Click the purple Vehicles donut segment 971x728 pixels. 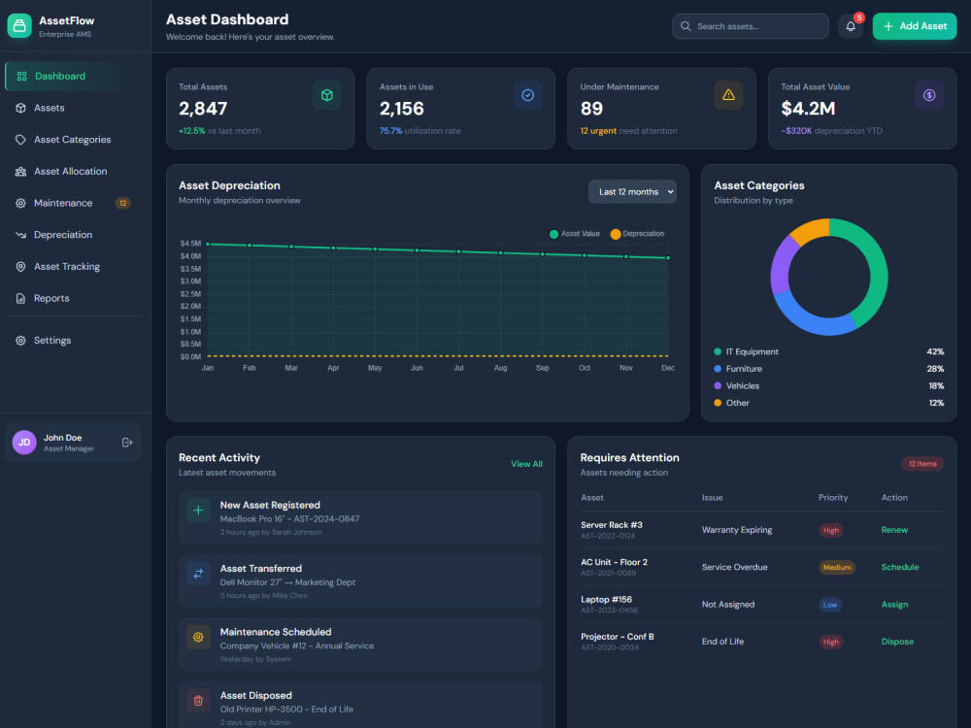[x=781, y=263]
